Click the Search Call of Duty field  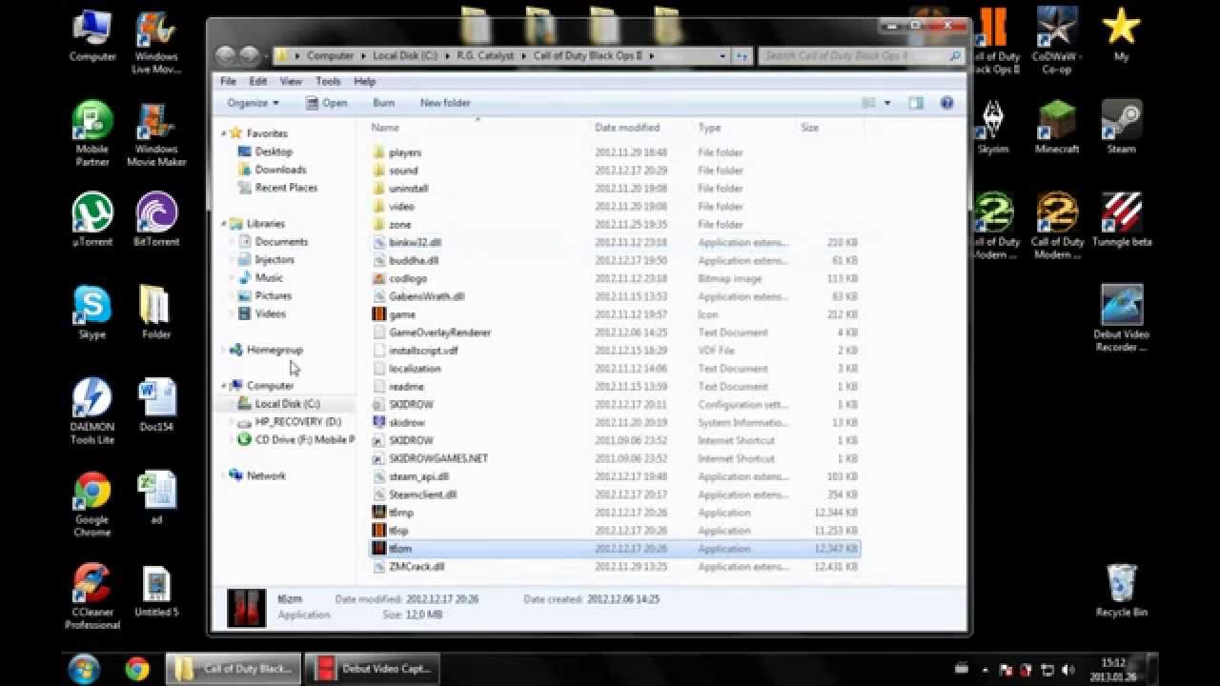[861, 56]
